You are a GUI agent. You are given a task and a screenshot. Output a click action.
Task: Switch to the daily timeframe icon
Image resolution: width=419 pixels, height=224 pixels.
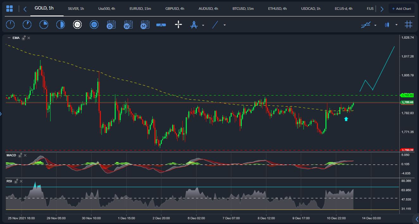pos(111,24)
